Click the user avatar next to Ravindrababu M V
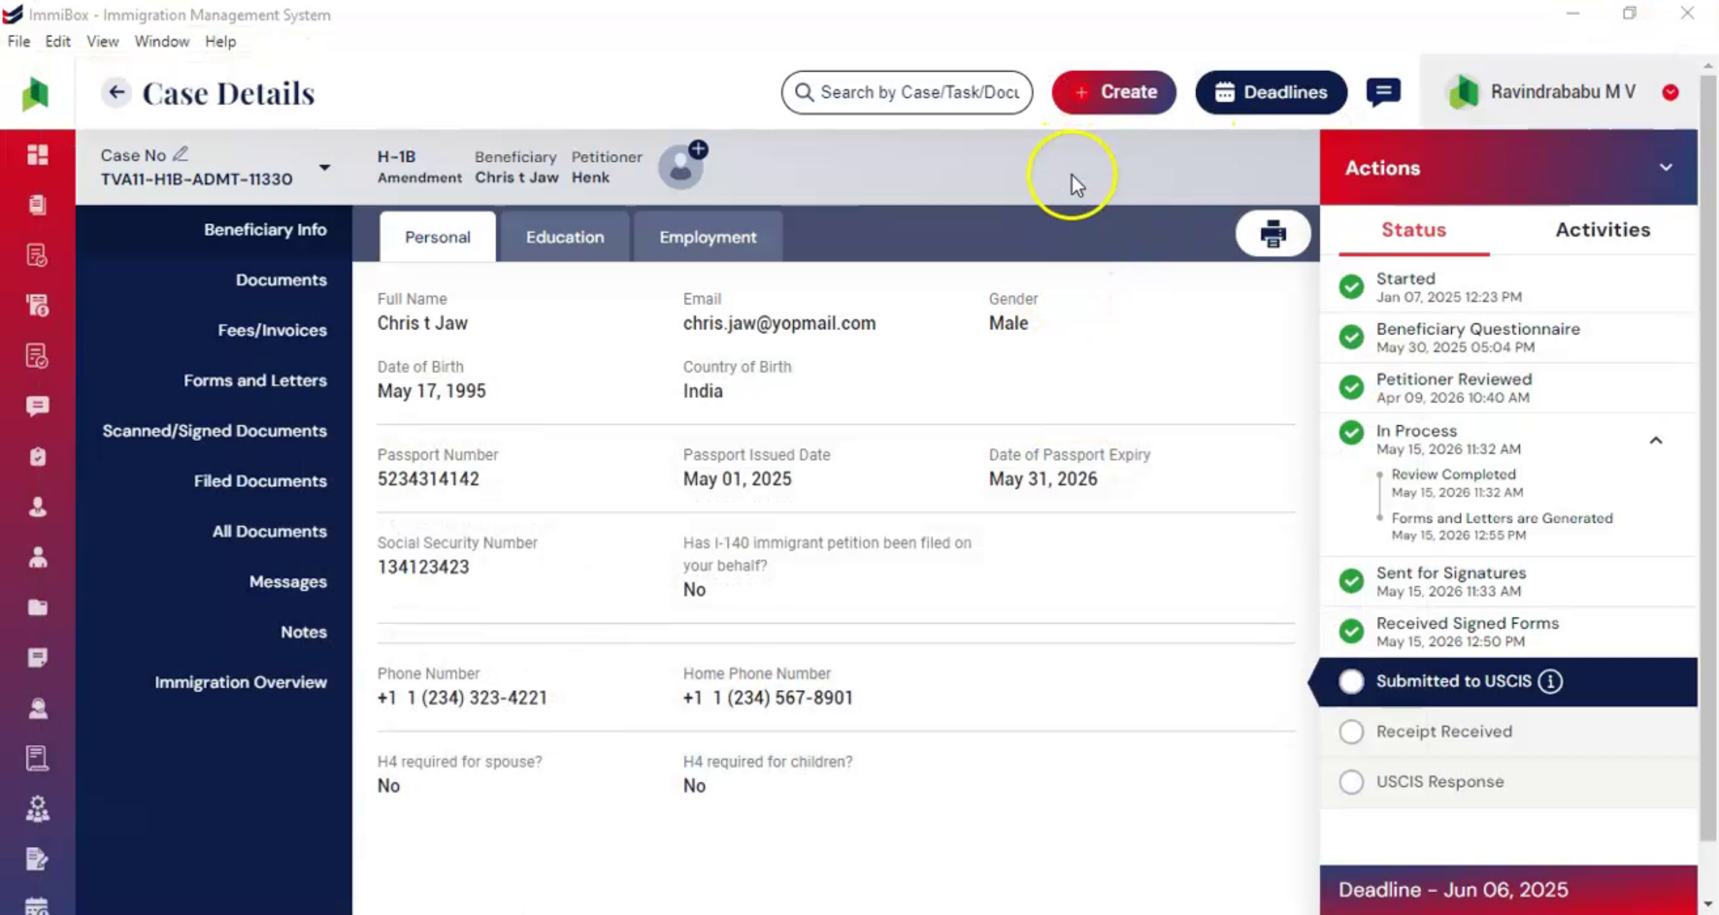The image size is (1719, 915). click(x=1463, y=92)
